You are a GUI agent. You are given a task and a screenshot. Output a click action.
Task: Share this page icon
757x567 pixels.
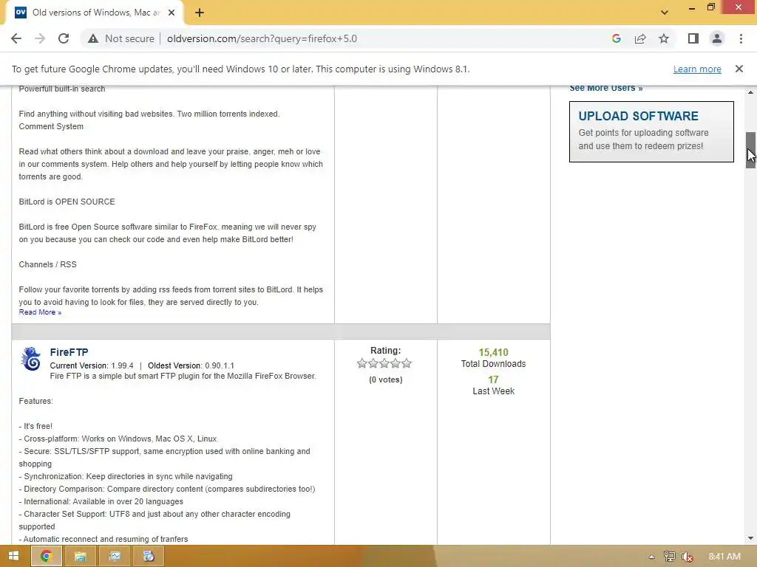(640, 38)
